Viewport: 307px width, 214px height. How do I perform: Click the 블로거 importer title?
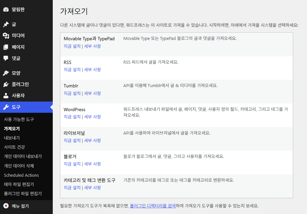coord(70,157)
